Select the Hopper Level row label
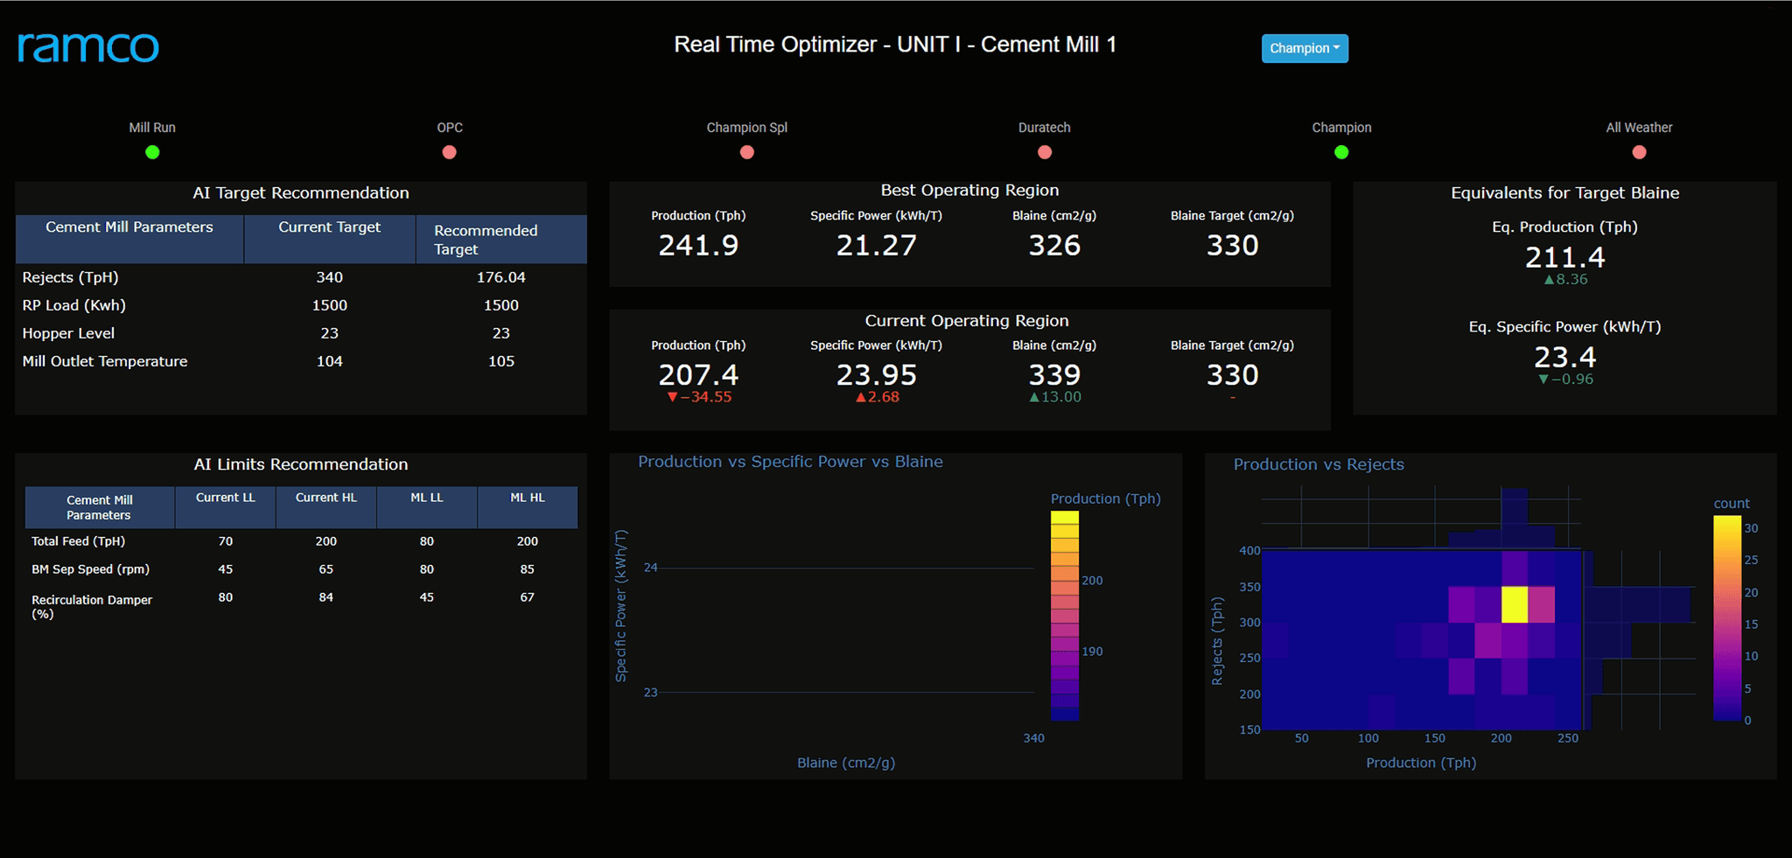The width and height of the screenshot is (1792, 858). (68, 333)
